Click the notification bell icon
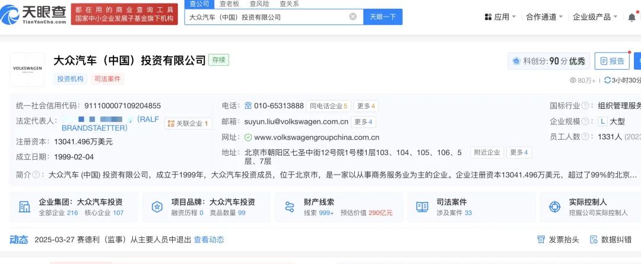Viewport: 641px width, 264px height. click(x=632, y=17)
